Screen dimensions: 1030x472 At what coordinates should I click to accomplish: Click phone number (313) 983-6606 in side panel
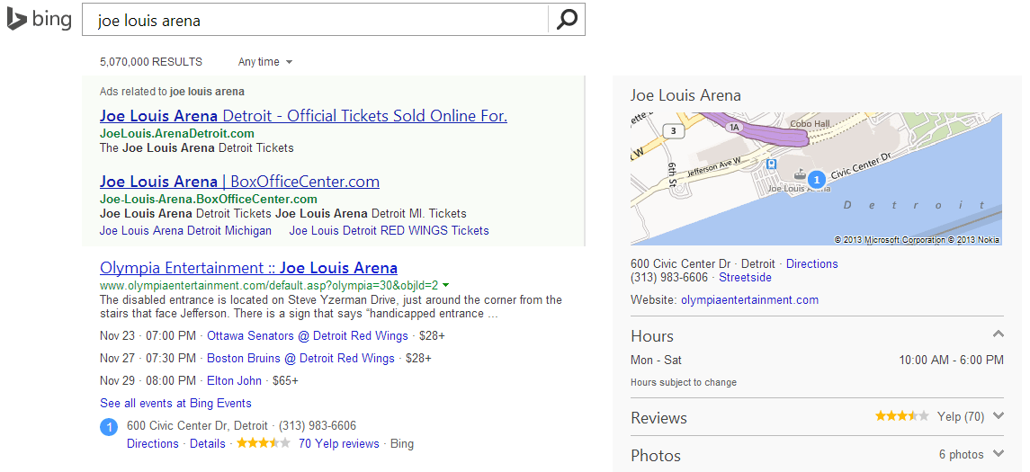669,278
